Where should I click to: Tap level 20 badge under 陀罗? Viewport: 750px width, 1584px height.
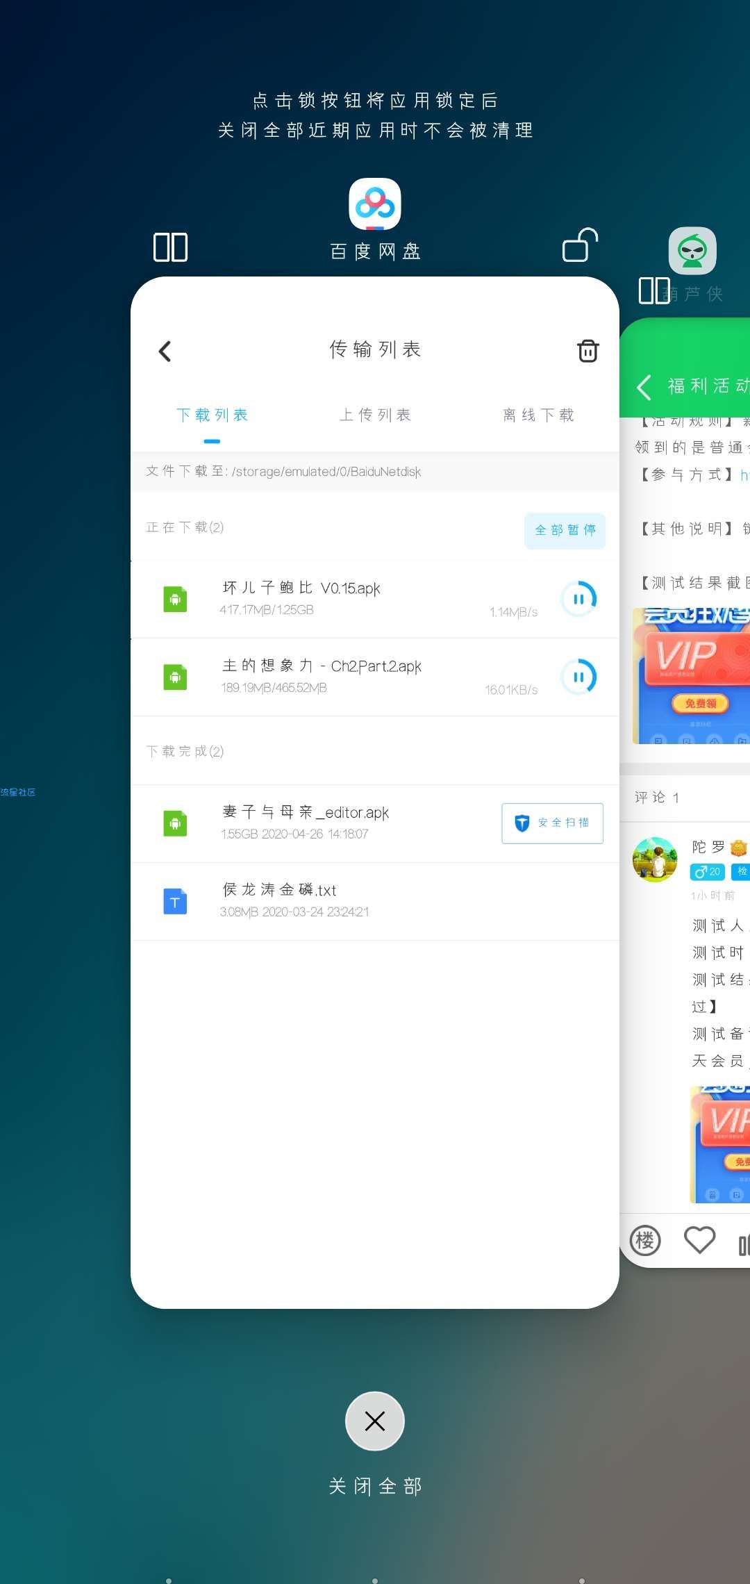pyautogui.click(x=708, y=871)
